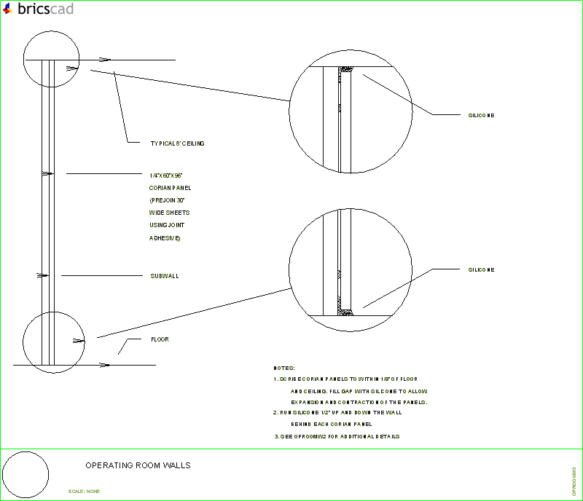Select the 'FLOOR' label
583x501 pixels.
pyautogui.click(x=160, y=339)
